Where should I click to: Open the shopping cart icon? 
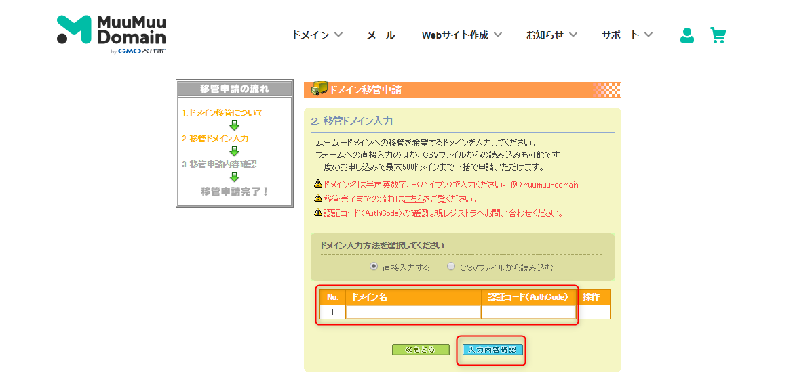tap(718, 35)
